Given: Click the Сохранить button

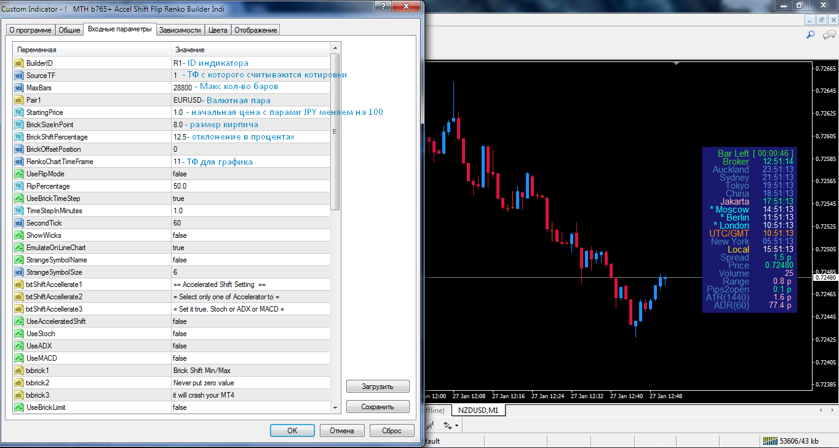Looking at the screenshot, I should [378, 407].
